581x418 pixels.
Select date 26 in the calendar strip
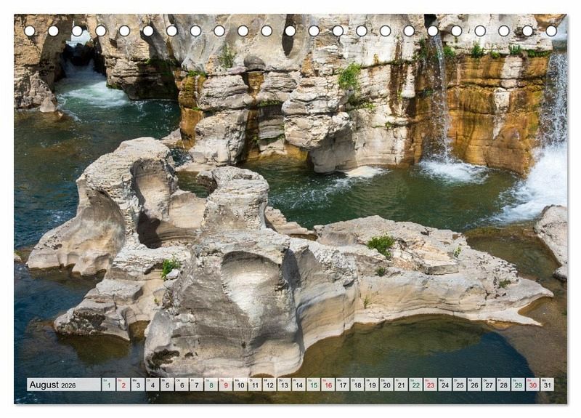coord(474,385)
